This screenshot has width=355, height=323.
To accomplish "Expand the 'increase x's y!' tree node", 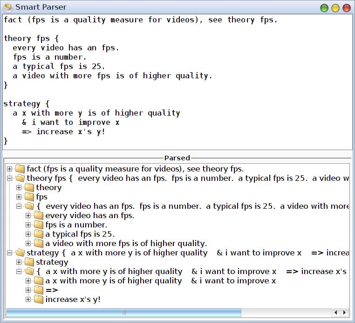I will tap(28, 299).
